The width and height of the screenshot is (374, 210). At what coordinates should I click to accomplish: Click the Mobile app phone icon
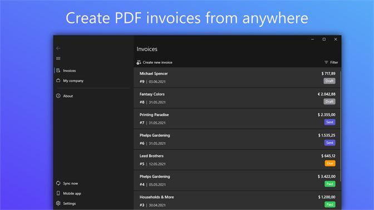click(x=58, y=193)
